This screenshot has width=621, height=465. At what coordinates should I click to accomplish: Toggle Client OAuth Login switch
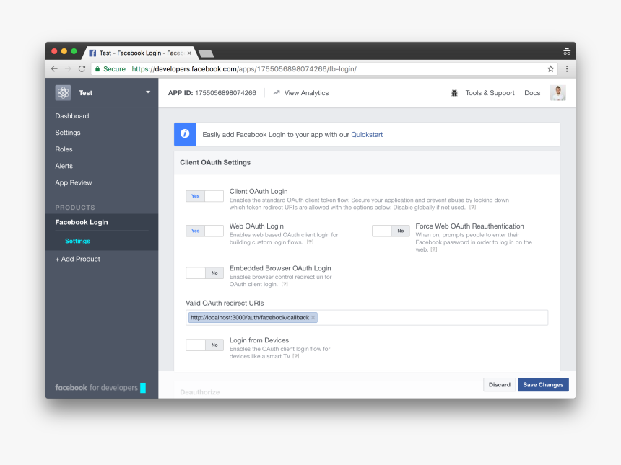click(x=205, y=196)
